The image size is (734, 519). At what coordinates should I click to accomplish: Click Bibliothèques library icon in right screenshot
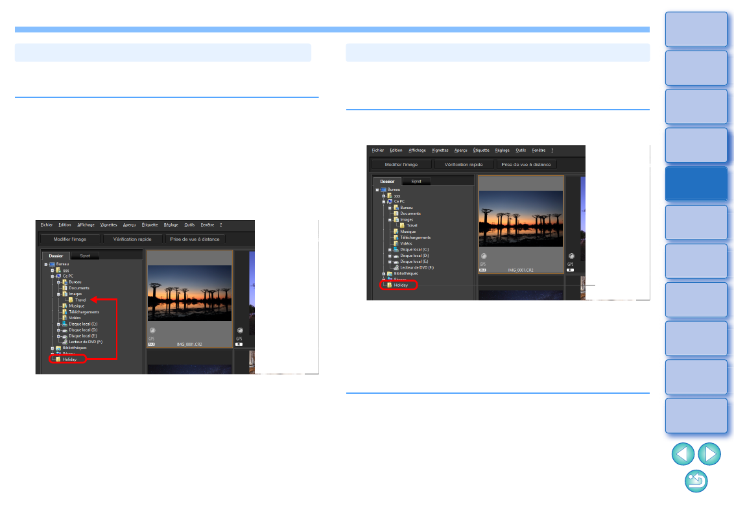[x=390, y=274]
